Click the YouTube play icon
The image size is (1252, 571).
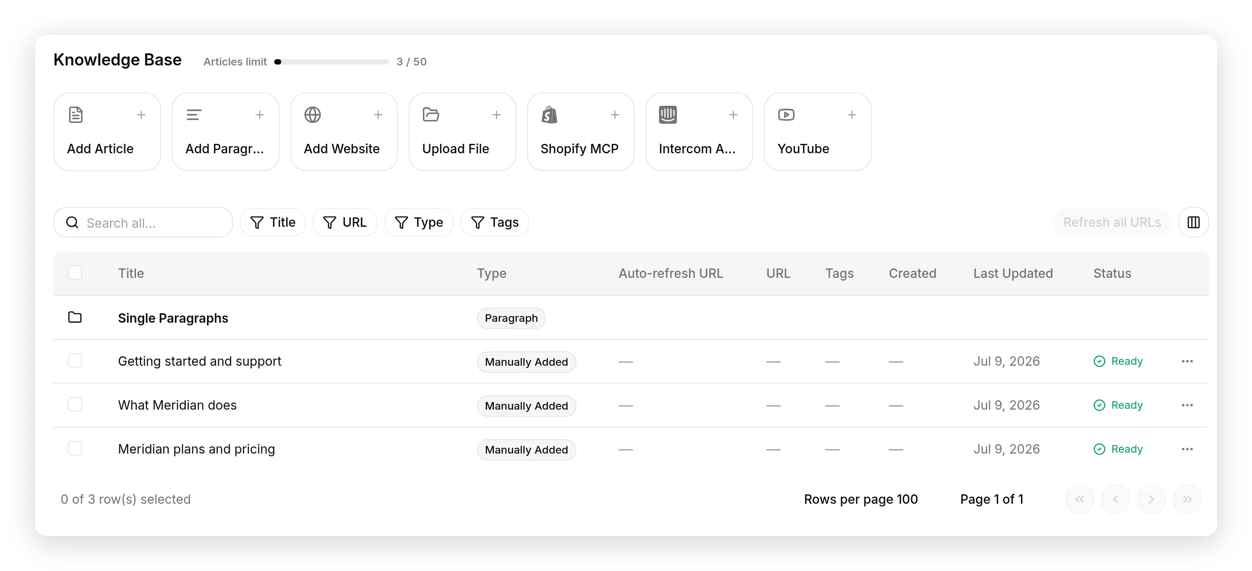tap(786, 115)
